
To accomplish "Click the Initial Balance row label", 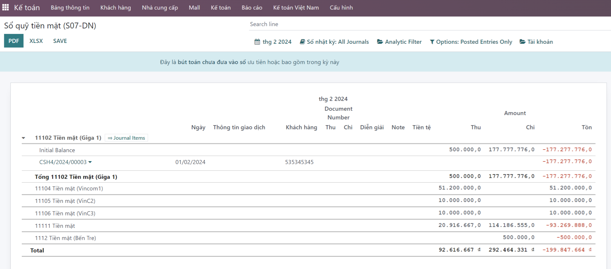I will point(57,150).
